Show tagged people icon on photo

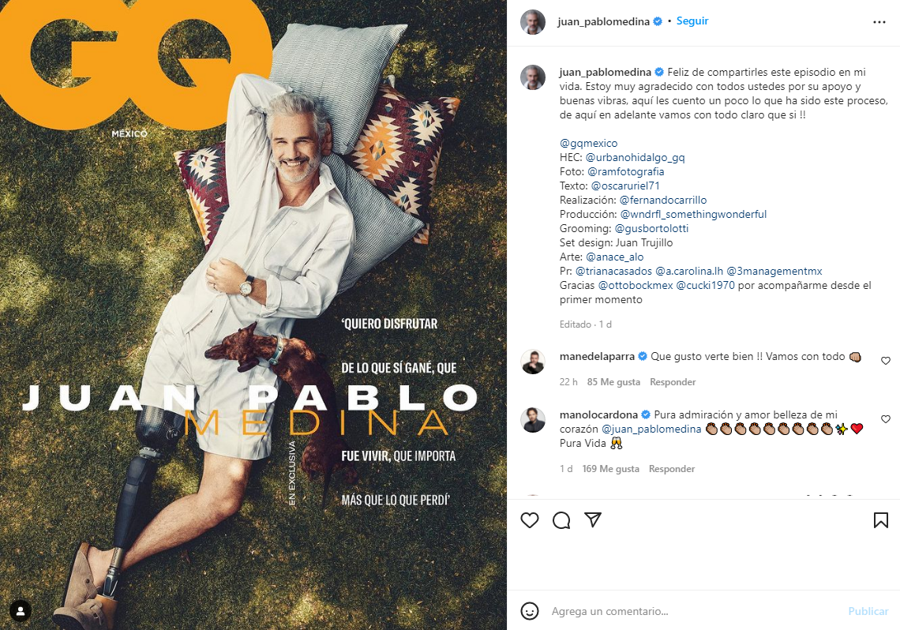(21, 611)
